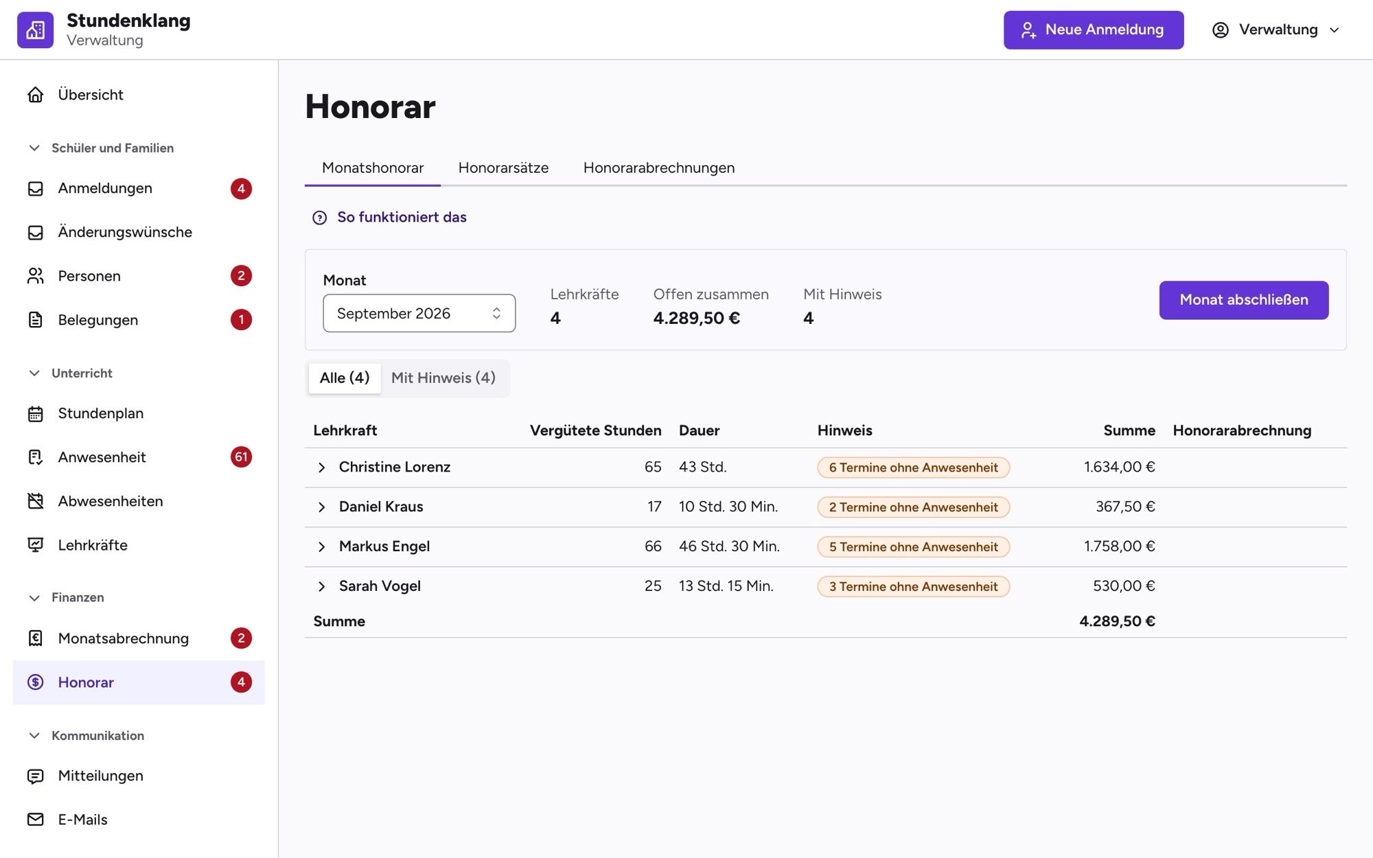
Task: Select the Alle (4) filter
Action: click(345, 378)
